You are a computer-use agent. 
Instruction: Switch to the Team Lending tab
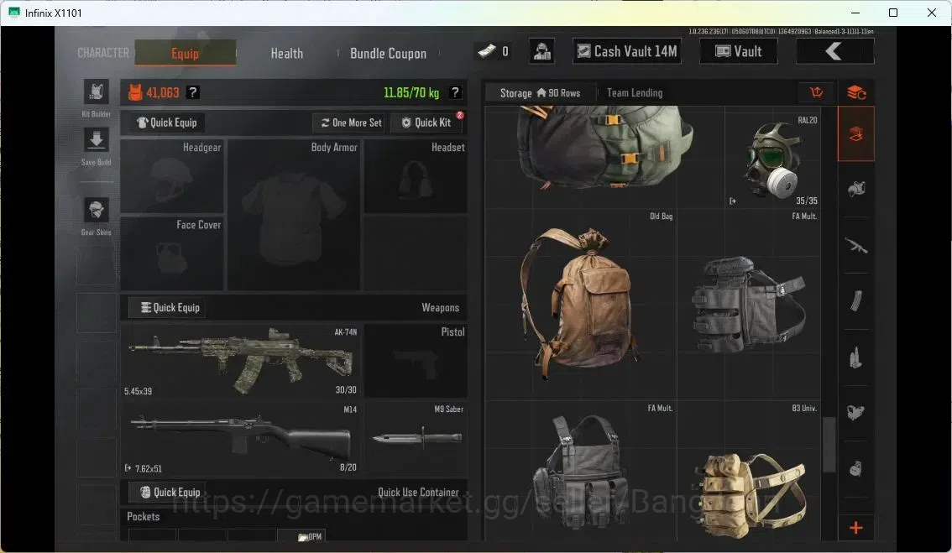pyautogui.click(x=635, y=93)
